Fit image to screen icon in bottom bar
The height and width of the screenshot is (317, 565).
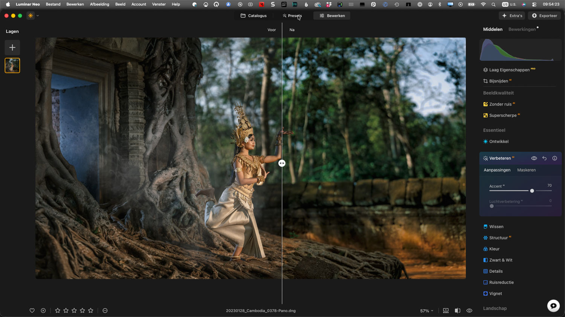pyautogui.click(x=446, y=311)
